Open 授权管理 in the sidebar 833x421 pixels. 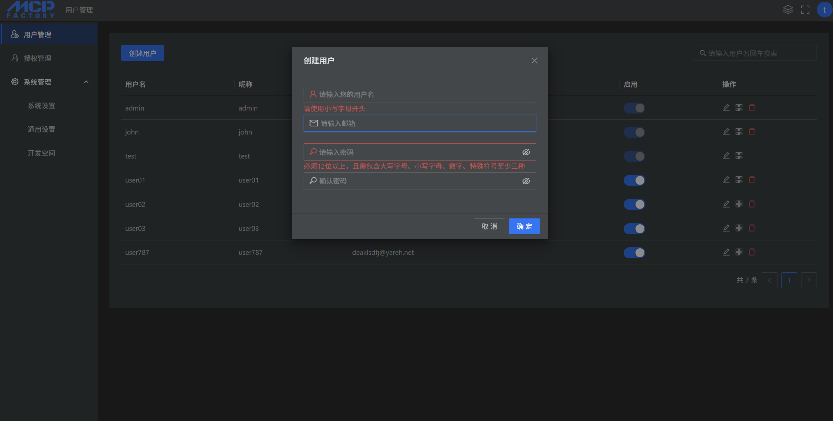point(37,58)
